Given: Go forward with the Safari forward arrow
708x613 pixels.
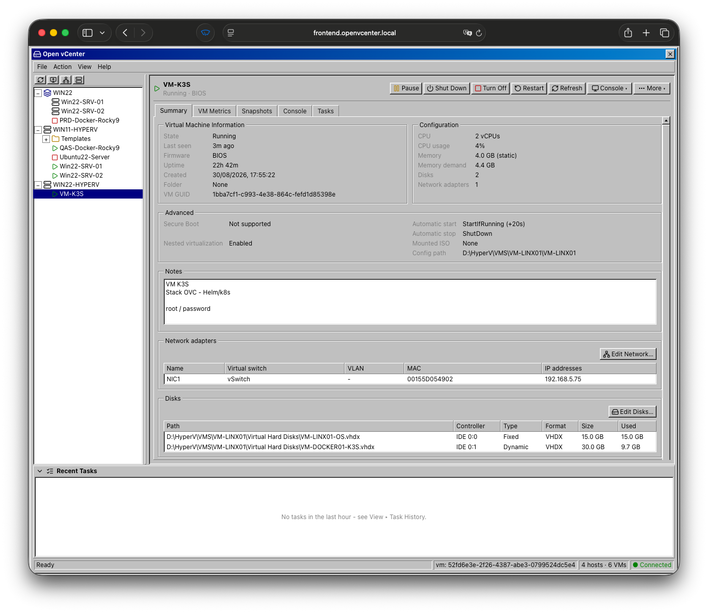Looking at the screenshot, I should click(143, 33).
